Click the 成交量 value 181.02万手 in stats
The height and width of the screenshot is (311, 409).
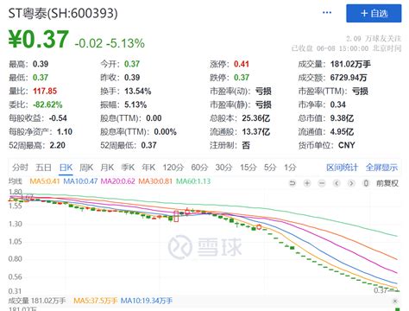tap(350, 64)
